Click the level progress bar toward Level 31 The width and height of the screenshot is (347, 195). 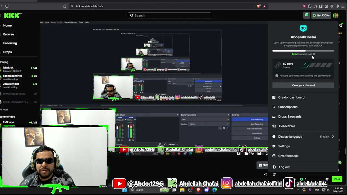303,51
